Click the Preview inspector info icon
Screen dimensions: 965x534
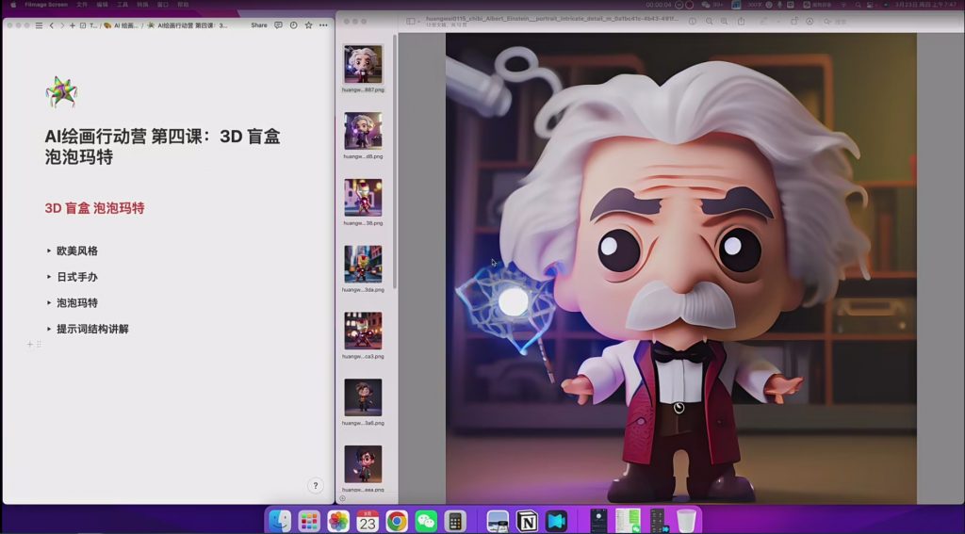coord(693,21)
